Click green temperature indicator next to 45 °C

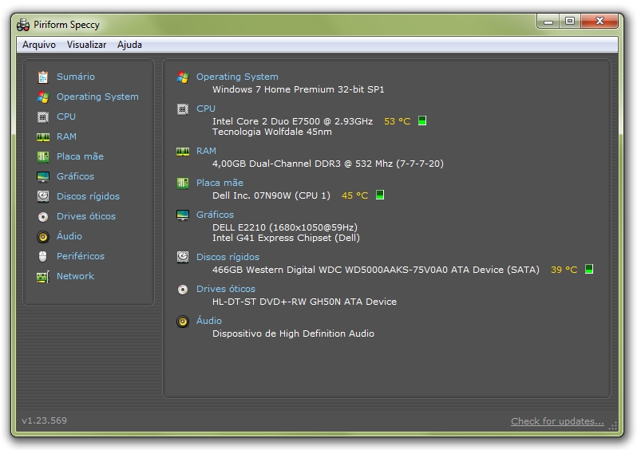[x=380, y=195]
